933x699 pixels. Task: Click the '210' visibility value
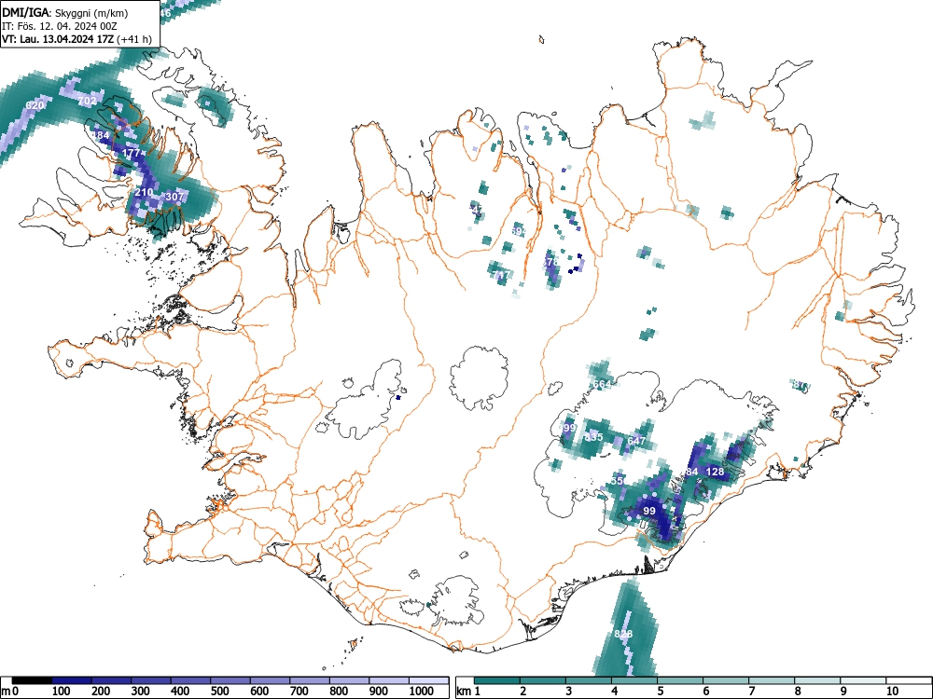pos(144,192)
